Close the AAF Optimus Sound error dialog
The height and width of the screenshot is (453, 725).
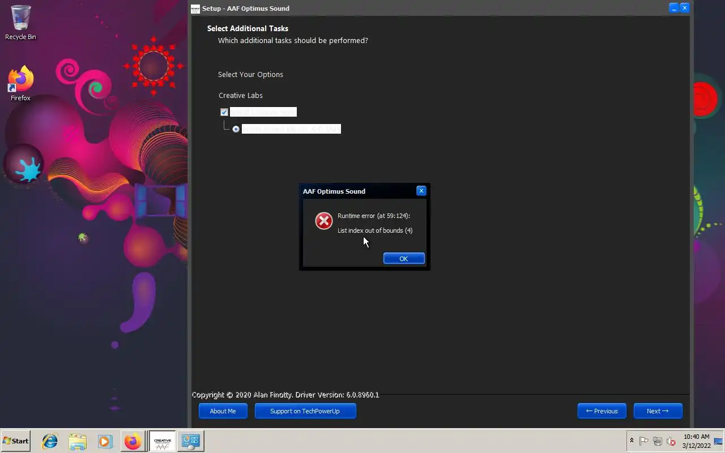421,191
